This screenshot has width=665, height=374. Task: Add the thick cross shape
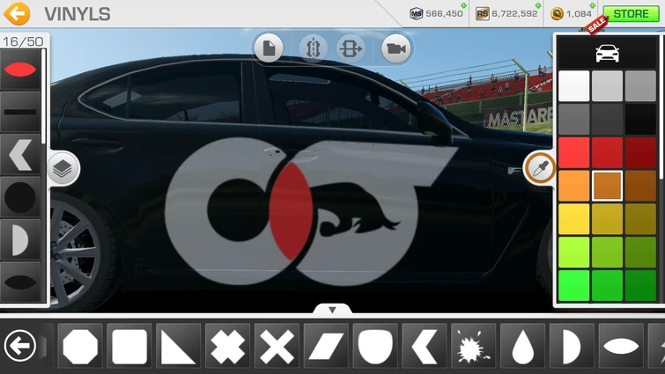tap(228, 346)
